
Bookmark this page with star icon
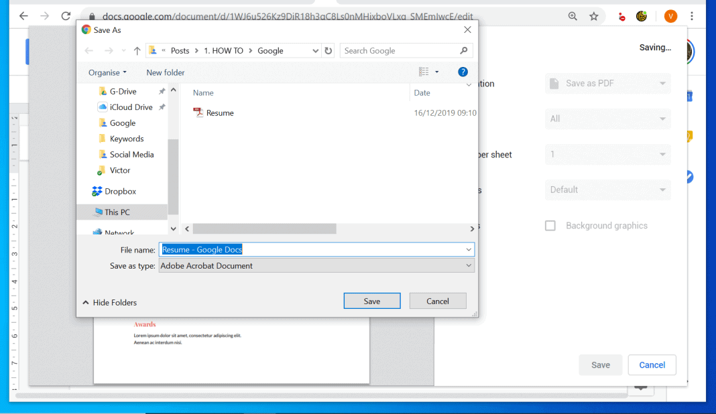pos(593,17)
